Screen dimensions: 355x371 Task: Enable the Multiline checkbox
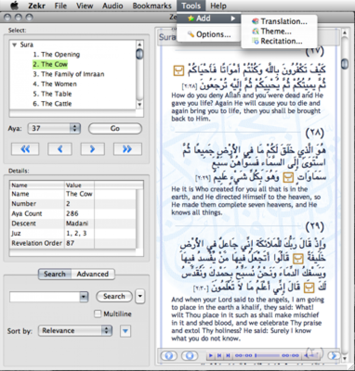pyautogui.click(x=98, y=314)
